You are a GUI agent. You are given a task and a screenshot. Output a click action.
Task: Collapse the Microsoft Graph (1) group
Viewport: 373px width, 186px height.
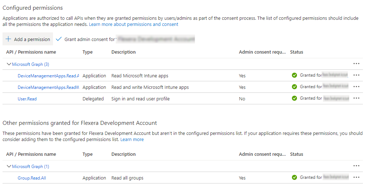point(9,167)
